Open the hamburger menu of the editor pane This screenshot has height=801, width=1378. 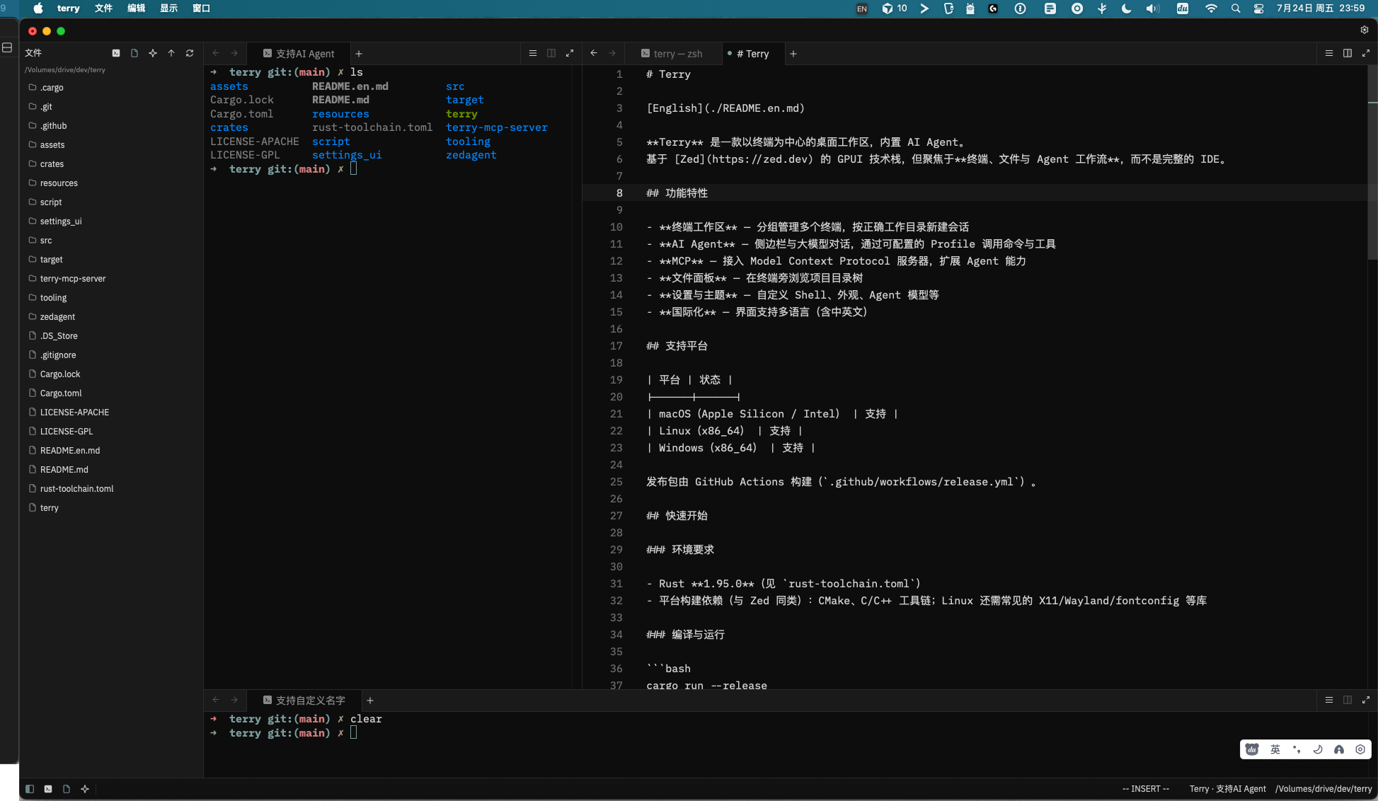1329,53
